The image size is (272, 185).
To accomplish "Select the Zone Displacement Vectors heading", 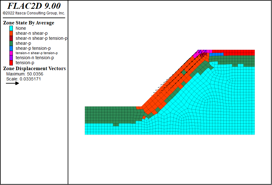I will (x=34, y=69).
